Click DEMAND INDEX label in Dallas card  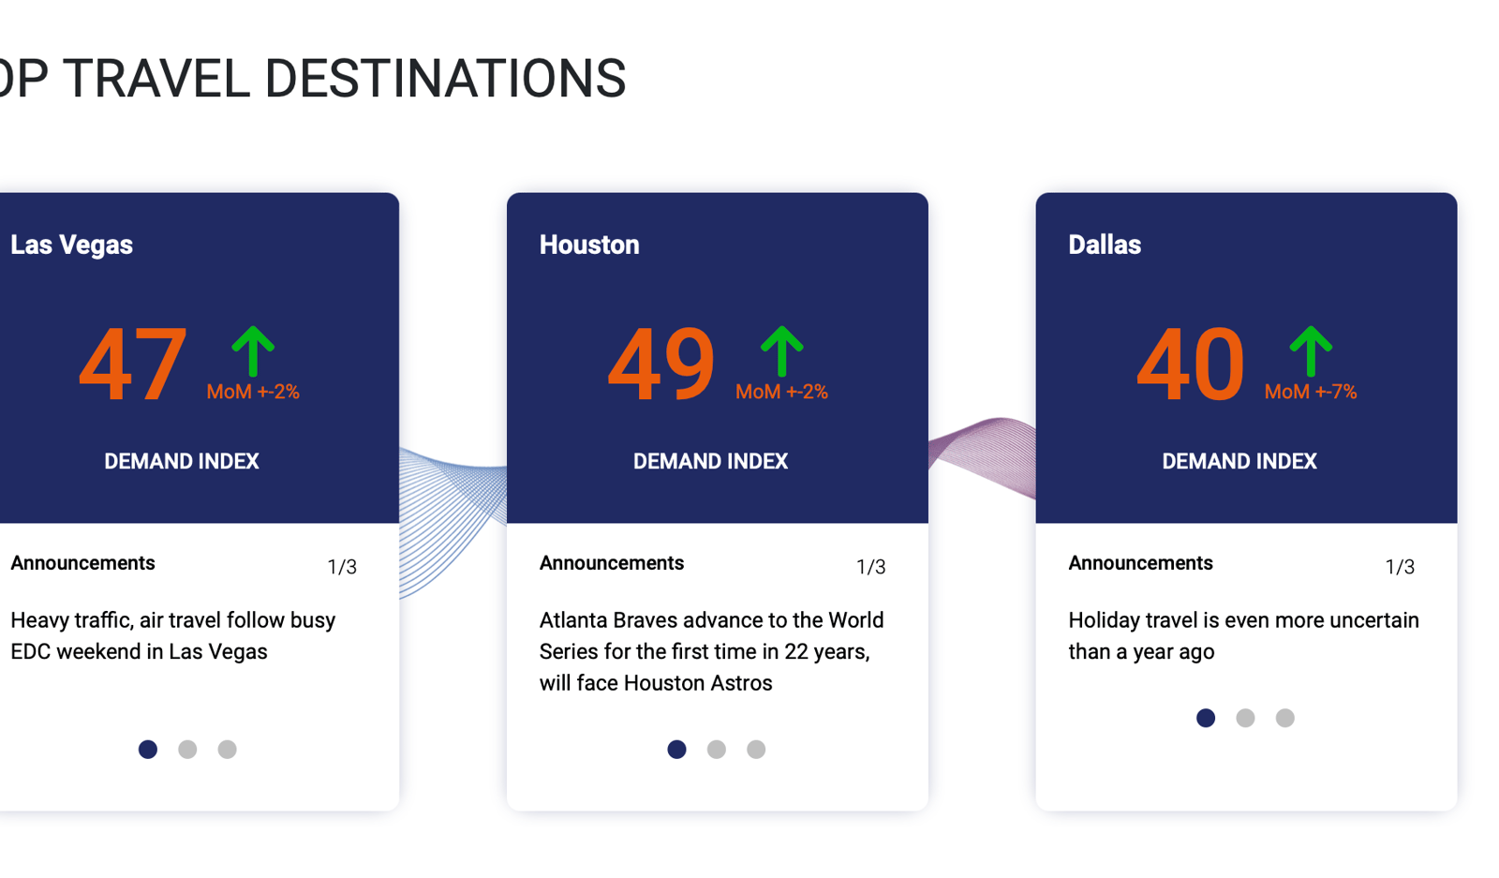tap(1239, 461)
